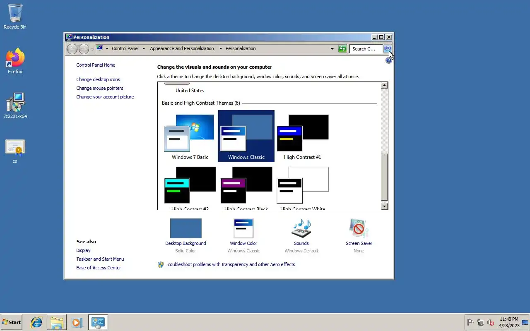
Task: Open Windows Explorer from the taskbar
Action: coord(57,322)
